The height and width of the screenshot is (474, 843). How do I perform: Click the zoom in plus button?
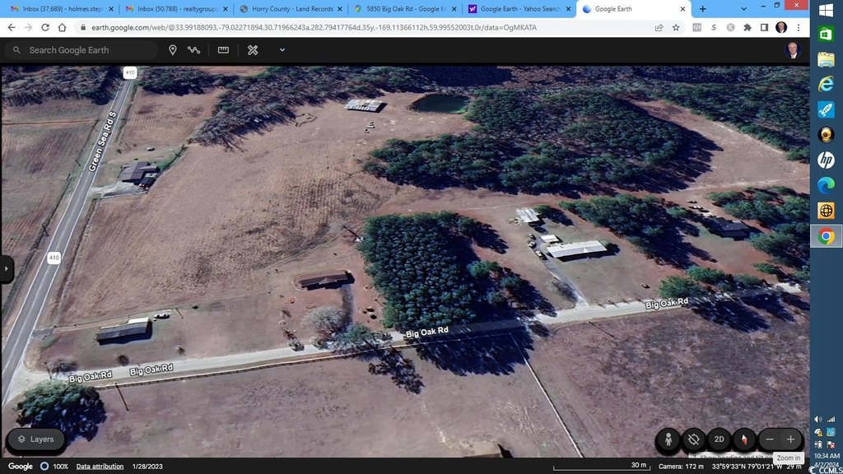tap(790, 439)
